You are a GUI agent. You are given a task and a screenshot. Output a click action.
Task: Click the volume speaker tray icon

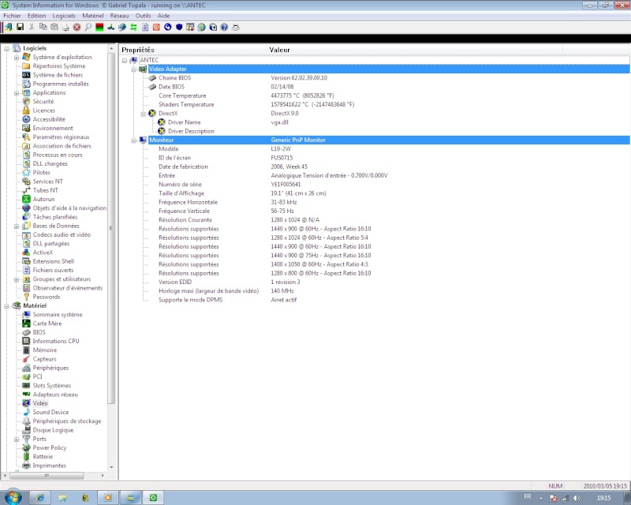point(577,498)
